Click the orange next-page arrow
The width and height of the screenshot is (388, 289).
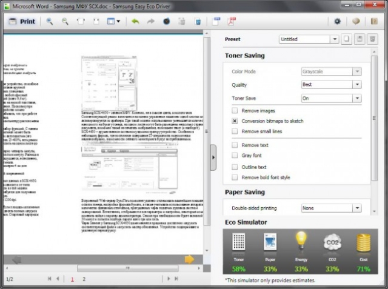[x=189, y=259]
